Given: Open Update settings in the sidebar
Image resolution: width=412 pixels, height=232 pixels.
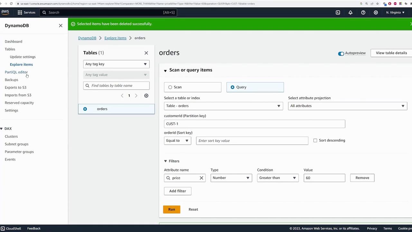Looking at the screenshot, I should 23,57.
